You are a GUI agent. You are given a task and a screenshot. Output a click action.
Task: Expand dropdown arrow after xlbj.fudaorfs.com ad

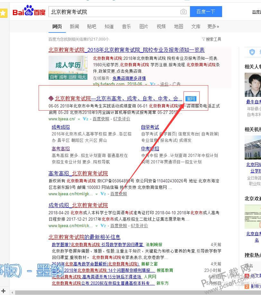(x=146, y=84)
